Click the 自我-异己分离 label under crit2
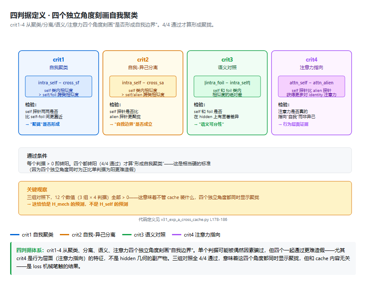Screen dimensions: 371x285 click(x=142, y=67)
